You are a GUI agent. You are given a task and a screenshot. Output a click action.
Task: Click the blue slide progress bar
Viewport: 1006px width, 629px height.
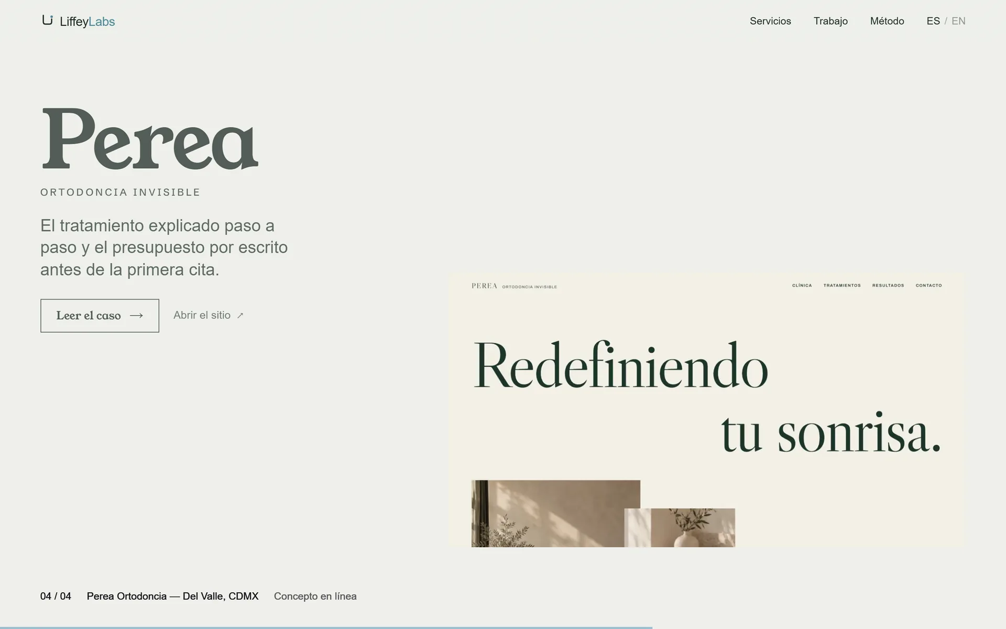click(x=326, y=627)
